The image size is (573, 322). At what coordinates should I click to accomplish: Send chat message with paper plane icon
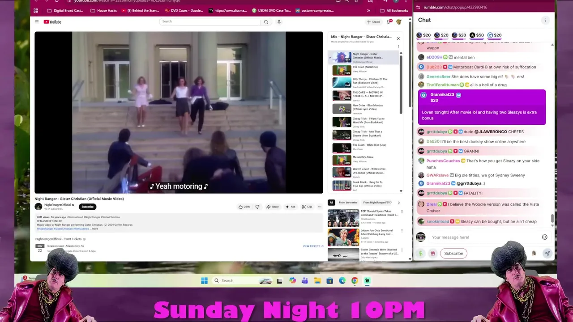[x=547, y=253]
